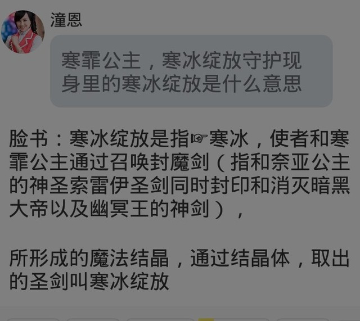Tap the text line 大帝以及幽冥王的神剑
360x321 pixels.
pos(109,209)
